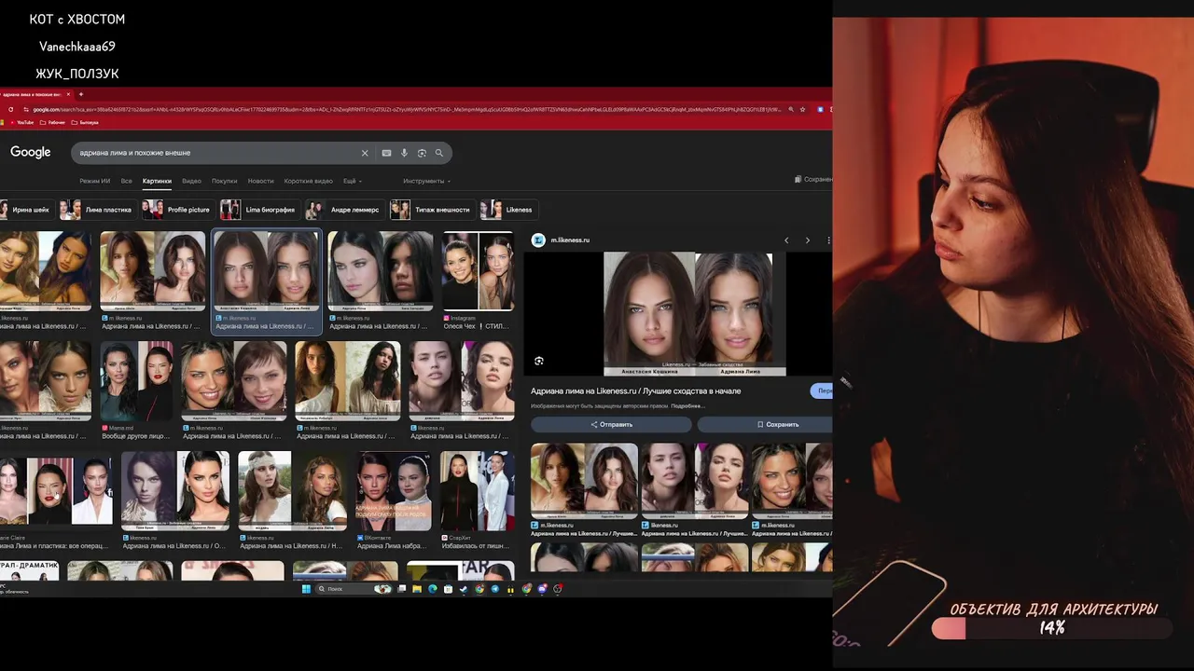Open Google Lens image search icon
1194x671 pixels.
point(422,153)
